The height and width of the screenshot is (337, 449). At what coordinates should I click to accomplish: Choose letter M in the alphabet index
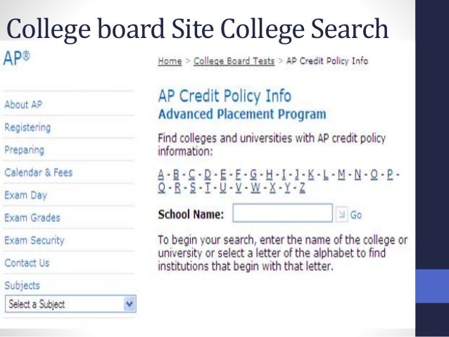click(341, 174)
